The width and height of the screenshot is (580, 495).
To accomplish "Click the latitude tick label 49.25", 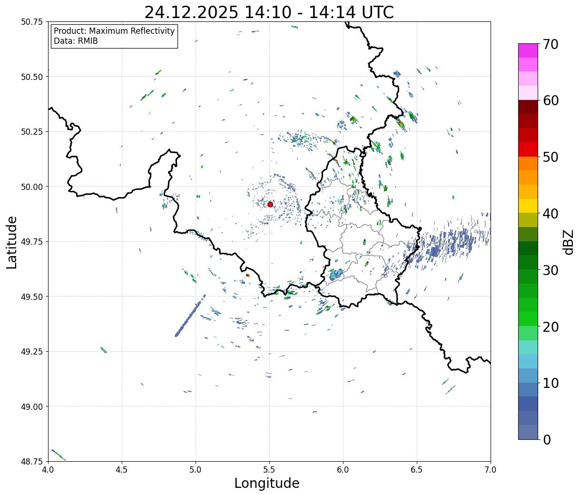I will pyautogui.click(x=32, y=352).
